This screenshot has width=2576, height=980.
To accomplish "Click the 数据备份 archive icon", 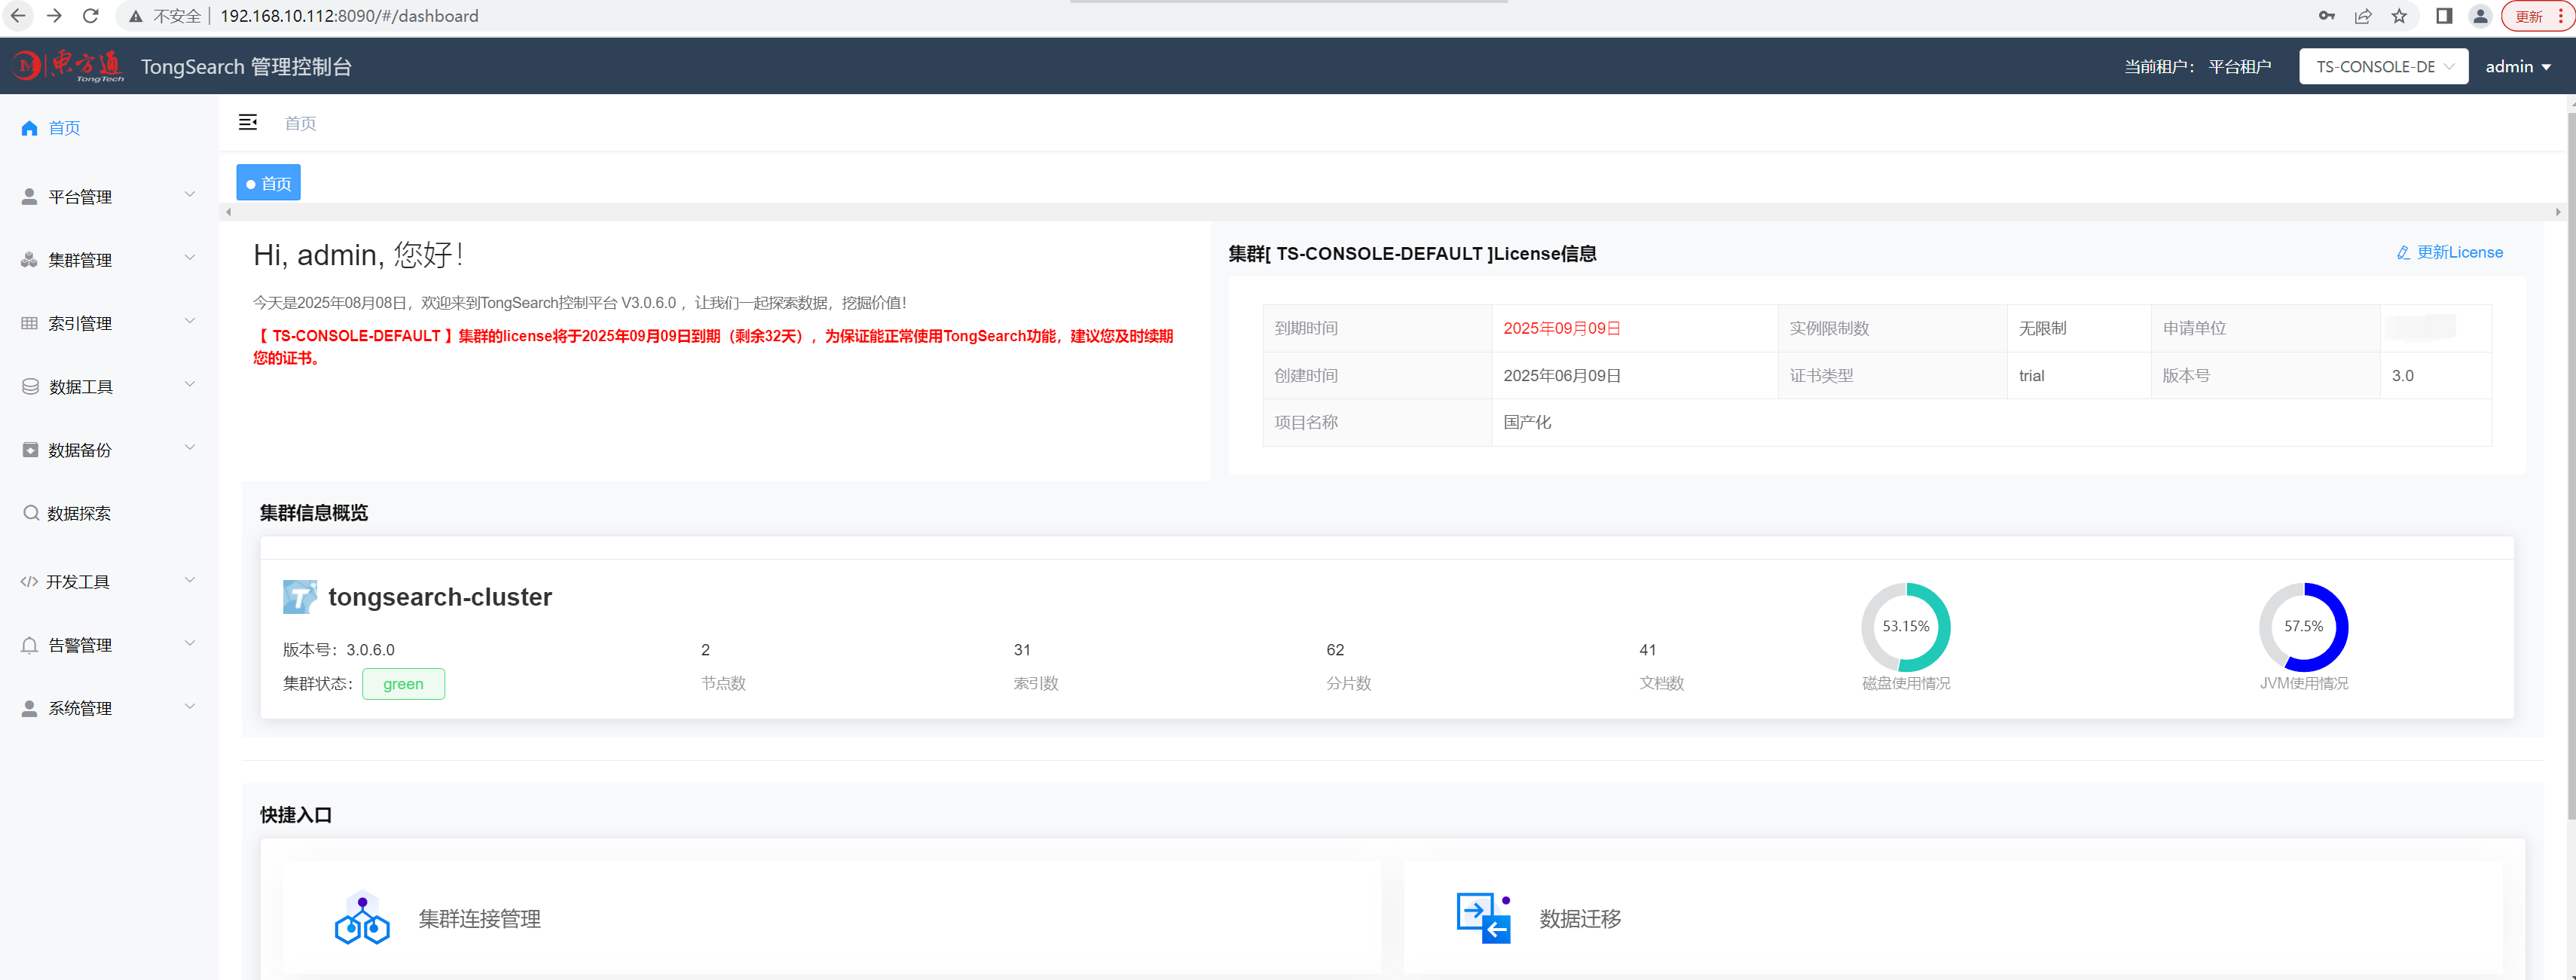I will click(30, 450).
